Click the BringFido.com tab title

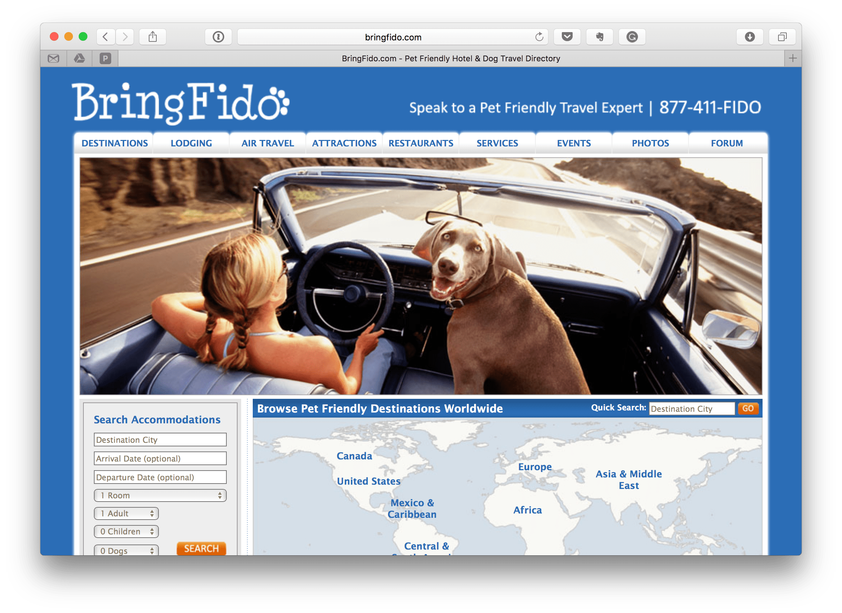(x=451, y=58)
